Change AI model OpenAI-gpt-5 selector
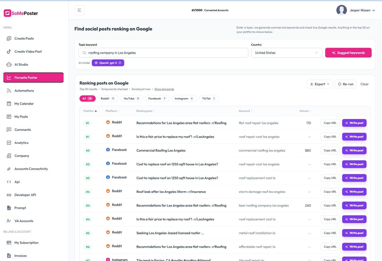The height and width of the screenshot is (261, 382). 108,63
